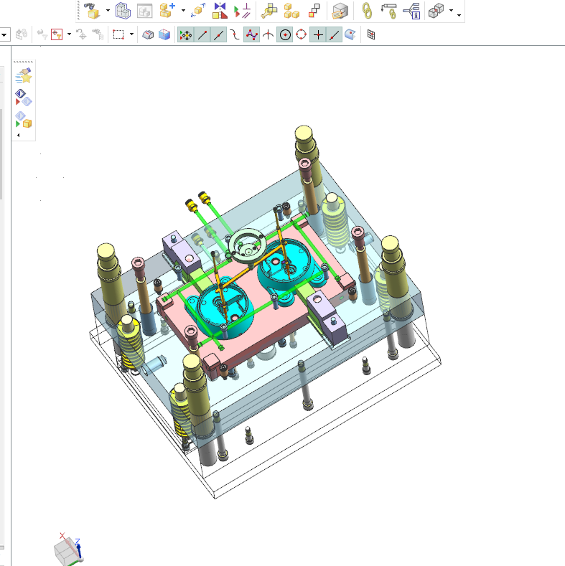Screen dimensions: 565x566
Task: Click the Relations Browser tree icon
Action: (411, 11)
